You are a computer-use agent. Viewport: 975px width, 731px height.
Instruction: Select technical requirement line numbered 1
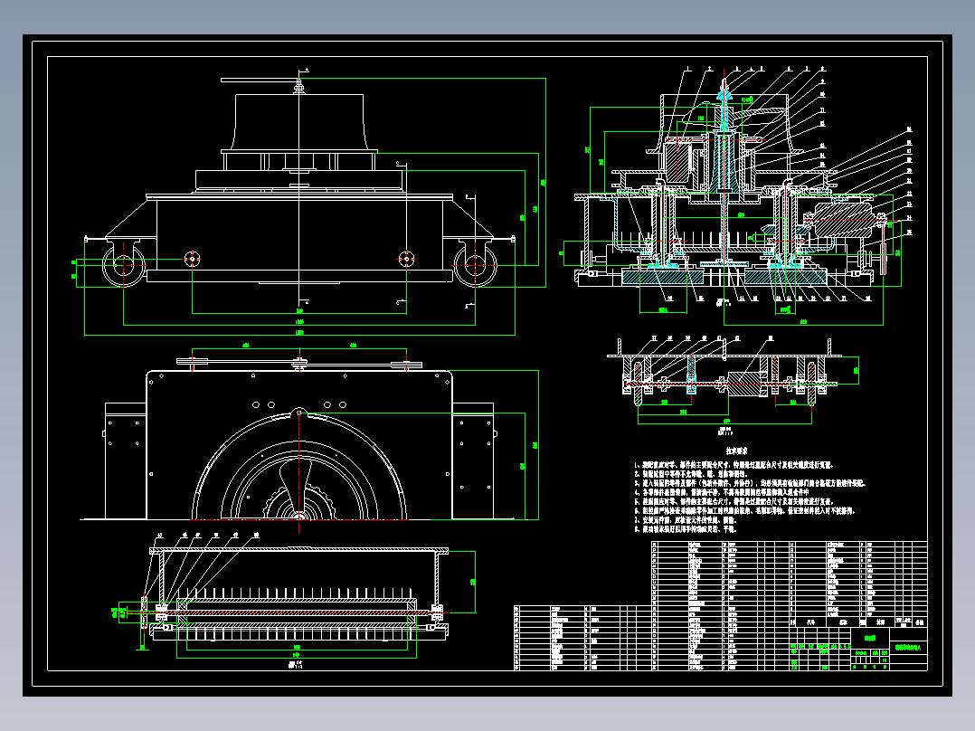pyautogui.click(x=734, y=465)
